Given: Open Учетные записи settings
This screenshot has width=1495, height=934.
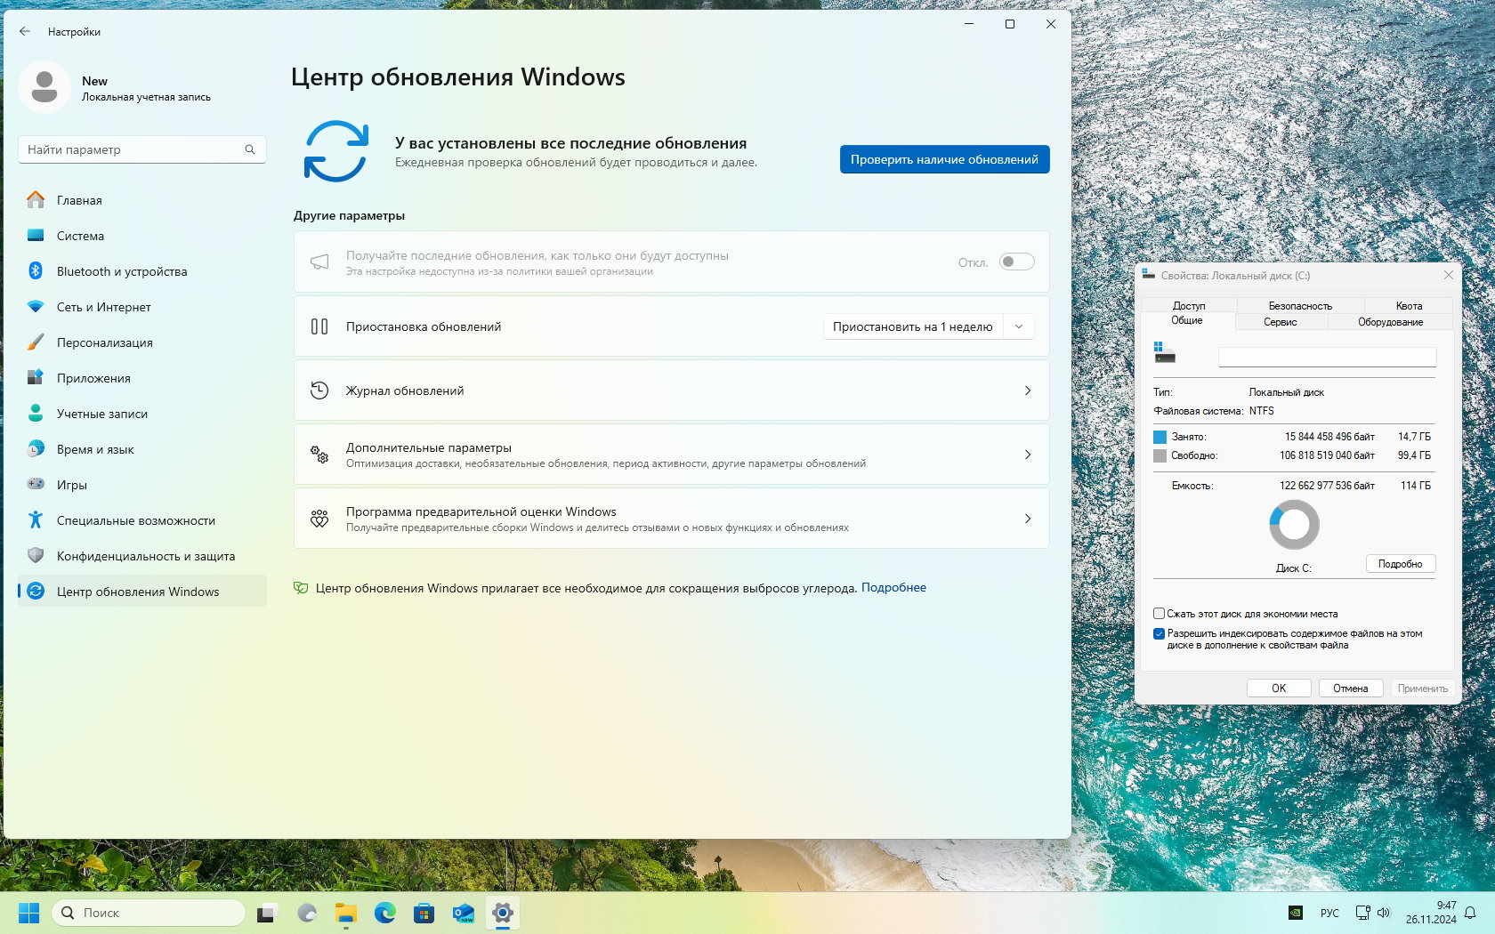Looking at the screenshot, I should click(x=142, y=414).
